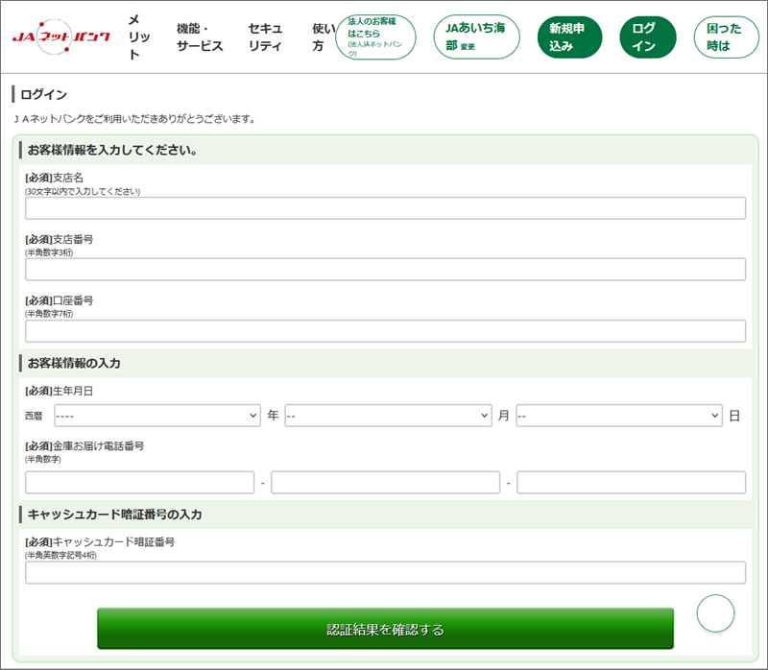Screen dimensions: 768x670
Task: Focus the first phone number field
Action: tap(139, 483)
